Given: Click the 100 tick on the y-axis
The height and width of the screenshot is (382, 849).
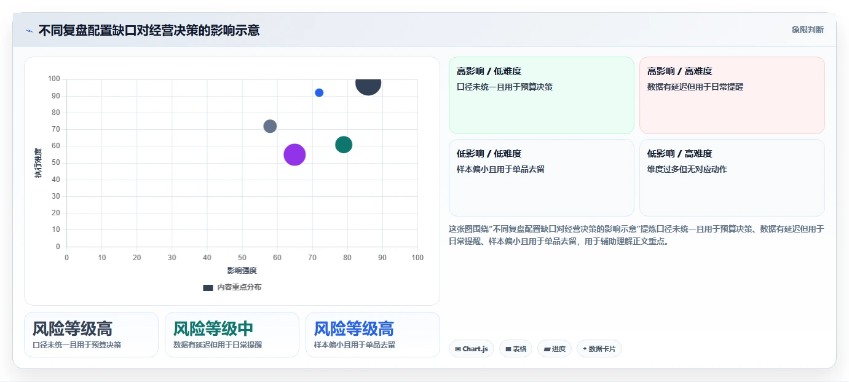Looking at the screenshot, I should point(54,79).
